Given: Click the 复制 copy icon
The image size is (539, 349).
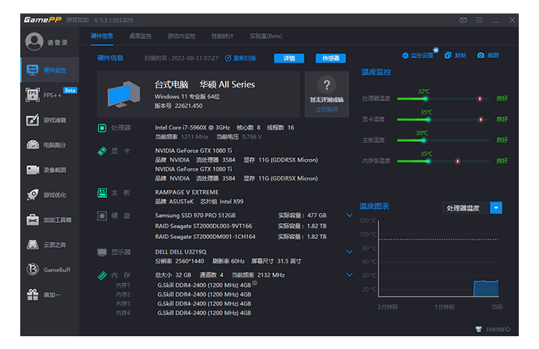Looking at the screenshot, I should click(x=448, y=55).
